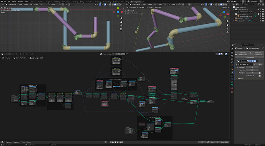
Task: Expand pvc_asy.001 row in outliner
Action: coord(234,21)
